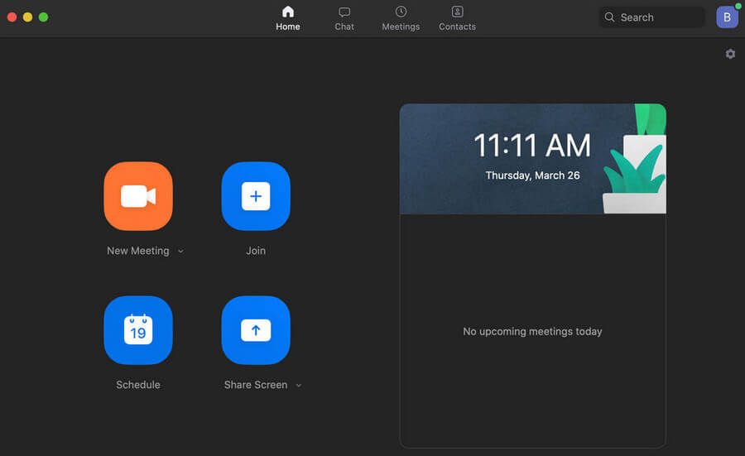Click the Schedule label
This screenshot has height=456, width=745.
(138, 384)
